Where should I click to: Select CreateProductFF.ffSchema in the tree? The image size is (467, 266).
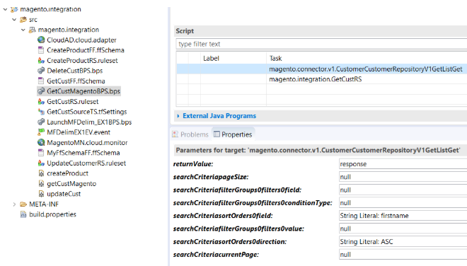[85, 50]
